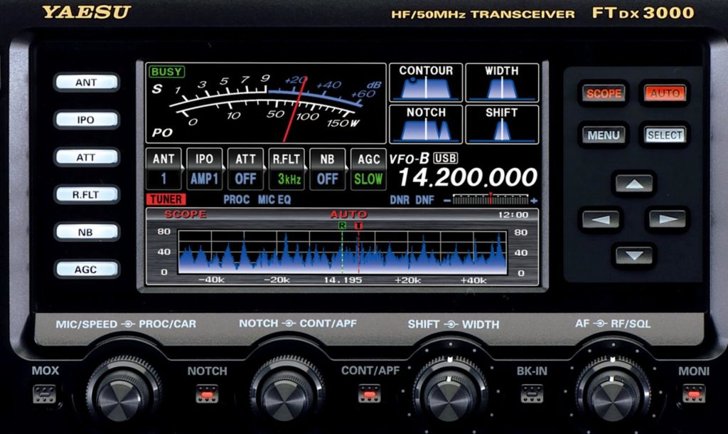The image size is (728, 434).
Task: Open the MENU settings
Action: [x=603, y=134]
